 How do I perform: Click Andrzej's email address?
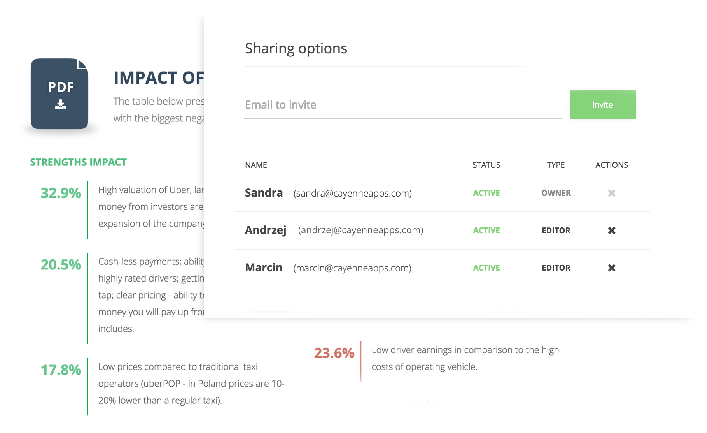tap(360, 230)
